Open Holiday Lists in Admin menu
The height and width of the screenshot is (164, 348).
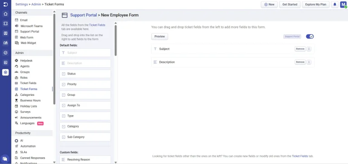(x=29, y=106)
